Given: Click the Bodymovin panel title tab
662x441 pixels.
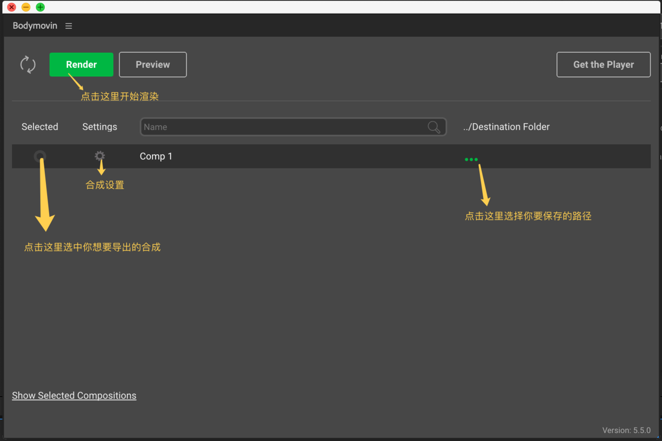Looking at the screenshot, I should [35, 26].
